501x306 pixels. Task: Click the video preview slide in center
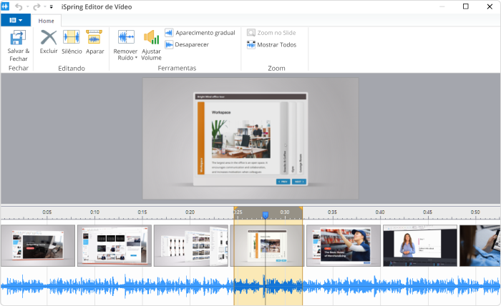[250, 139]
